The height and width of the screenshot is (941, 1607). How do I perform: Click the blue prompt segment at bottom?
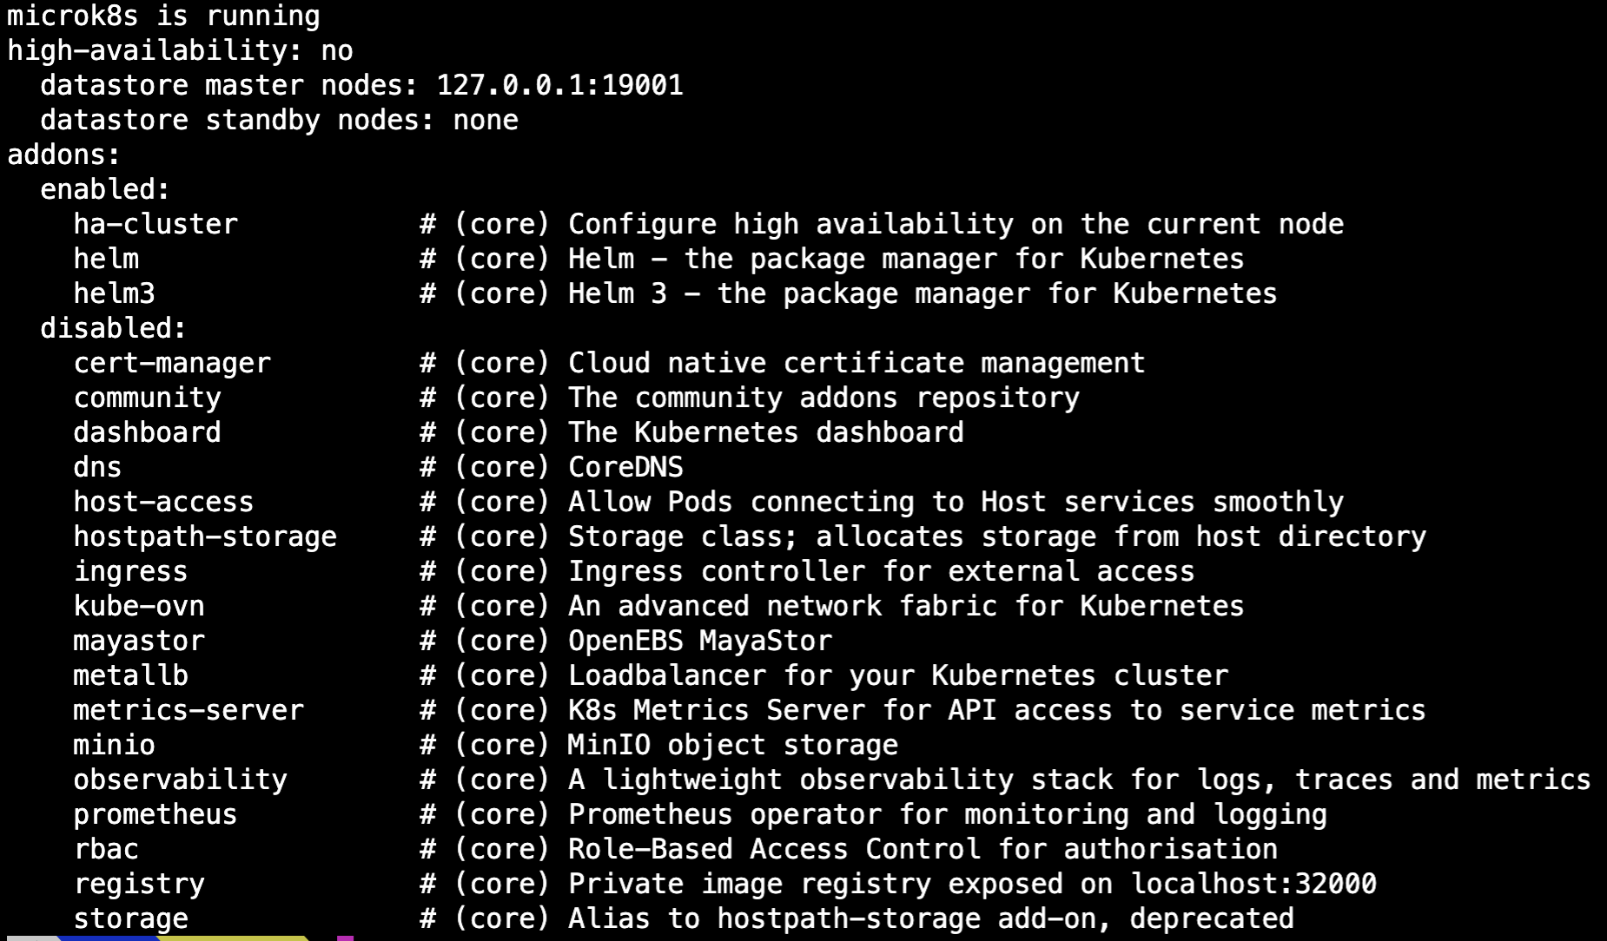click(x=110, y=938)
